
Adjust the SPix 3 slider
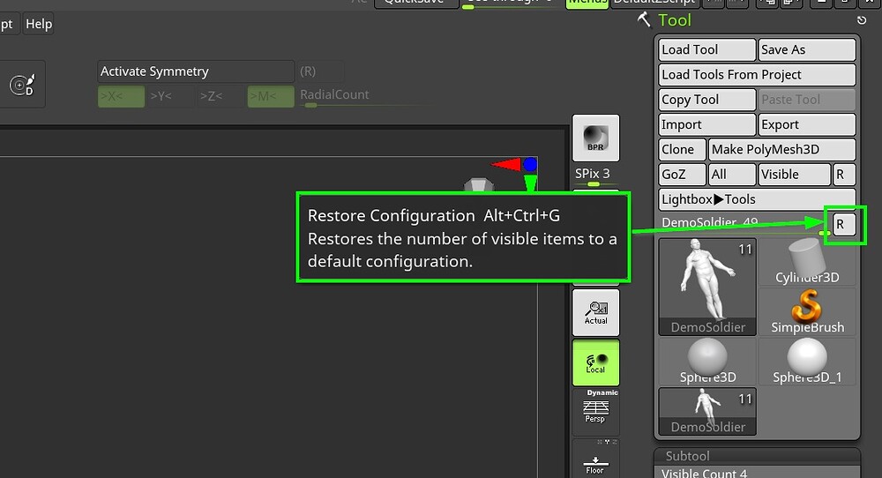tap(595, 176)
